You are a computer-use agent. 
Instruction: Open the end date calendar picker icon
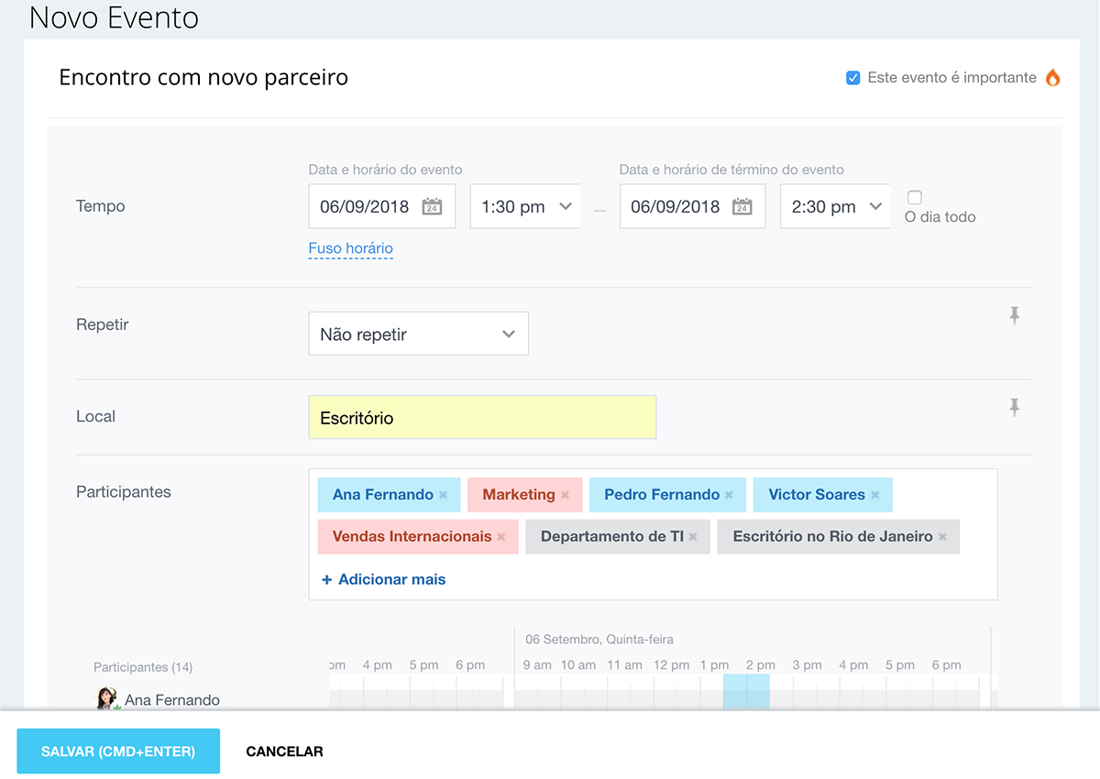tap(742, 207)
